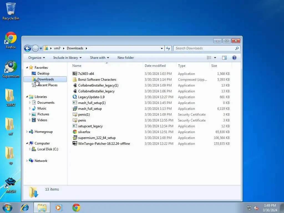Select mash_full_setup(1) file icon

[75, 103]
